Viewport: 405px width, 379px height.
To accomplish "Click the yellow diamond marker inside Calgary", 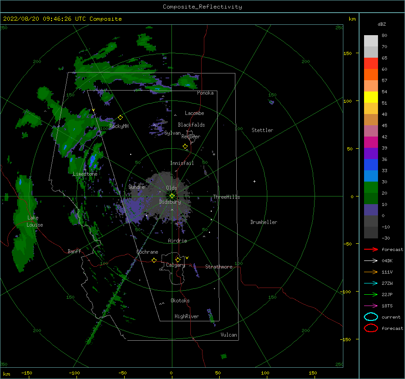I will (178, 260).
